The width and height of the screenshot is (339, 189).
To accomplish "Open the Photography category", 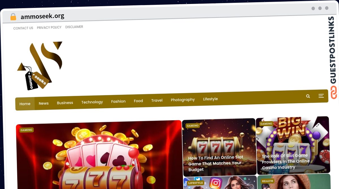I will point(183,100).
